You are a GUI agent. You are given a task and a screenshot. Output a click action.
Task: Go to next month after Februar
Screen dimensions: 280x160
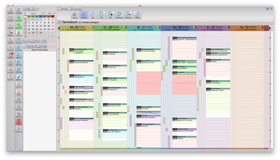(42, 13)
